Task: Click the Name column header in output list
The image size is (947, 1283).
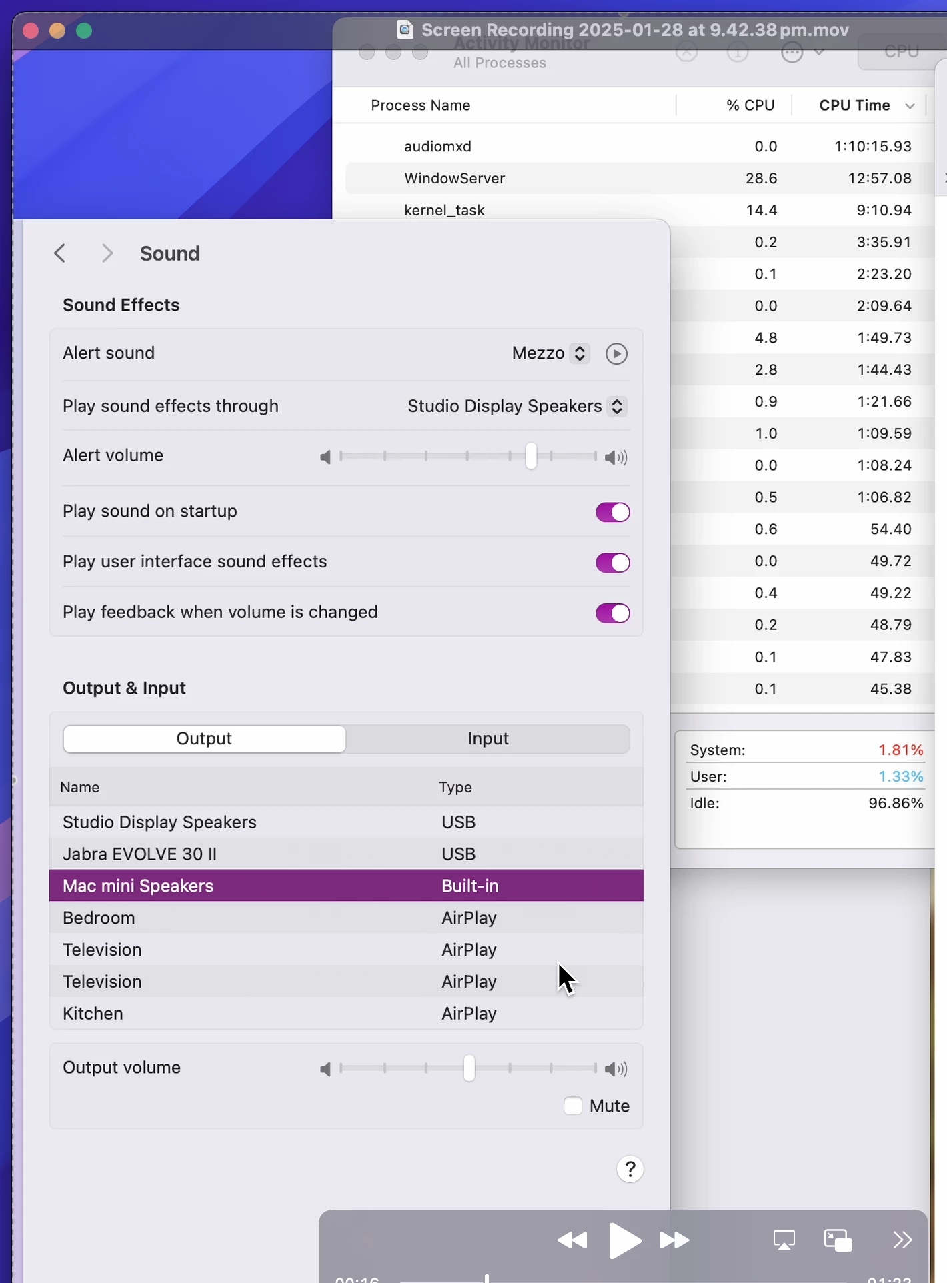Action: pos(80,788)
